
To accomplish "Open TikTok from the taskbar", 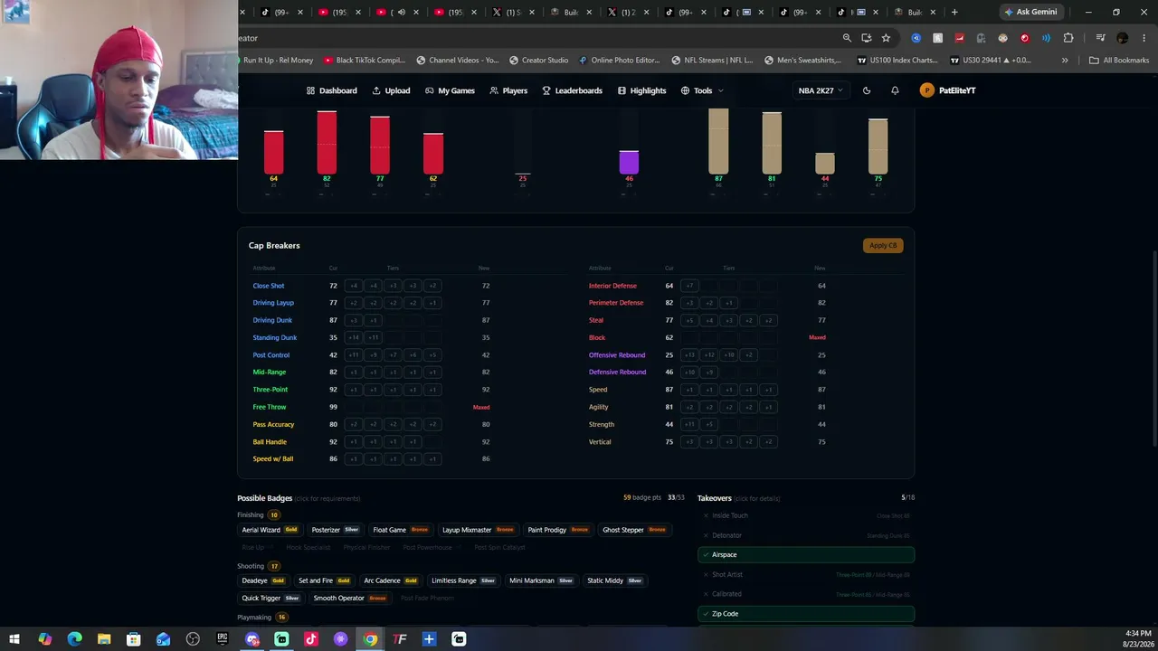I will point(311,639).
